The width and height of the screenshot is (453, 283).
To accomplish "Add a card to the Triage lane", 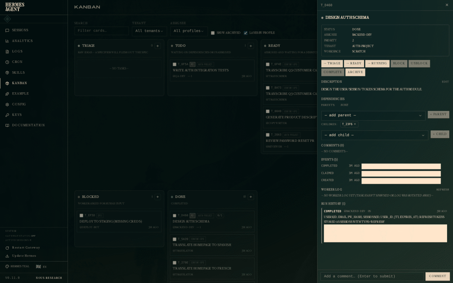I will coord(157,46).
